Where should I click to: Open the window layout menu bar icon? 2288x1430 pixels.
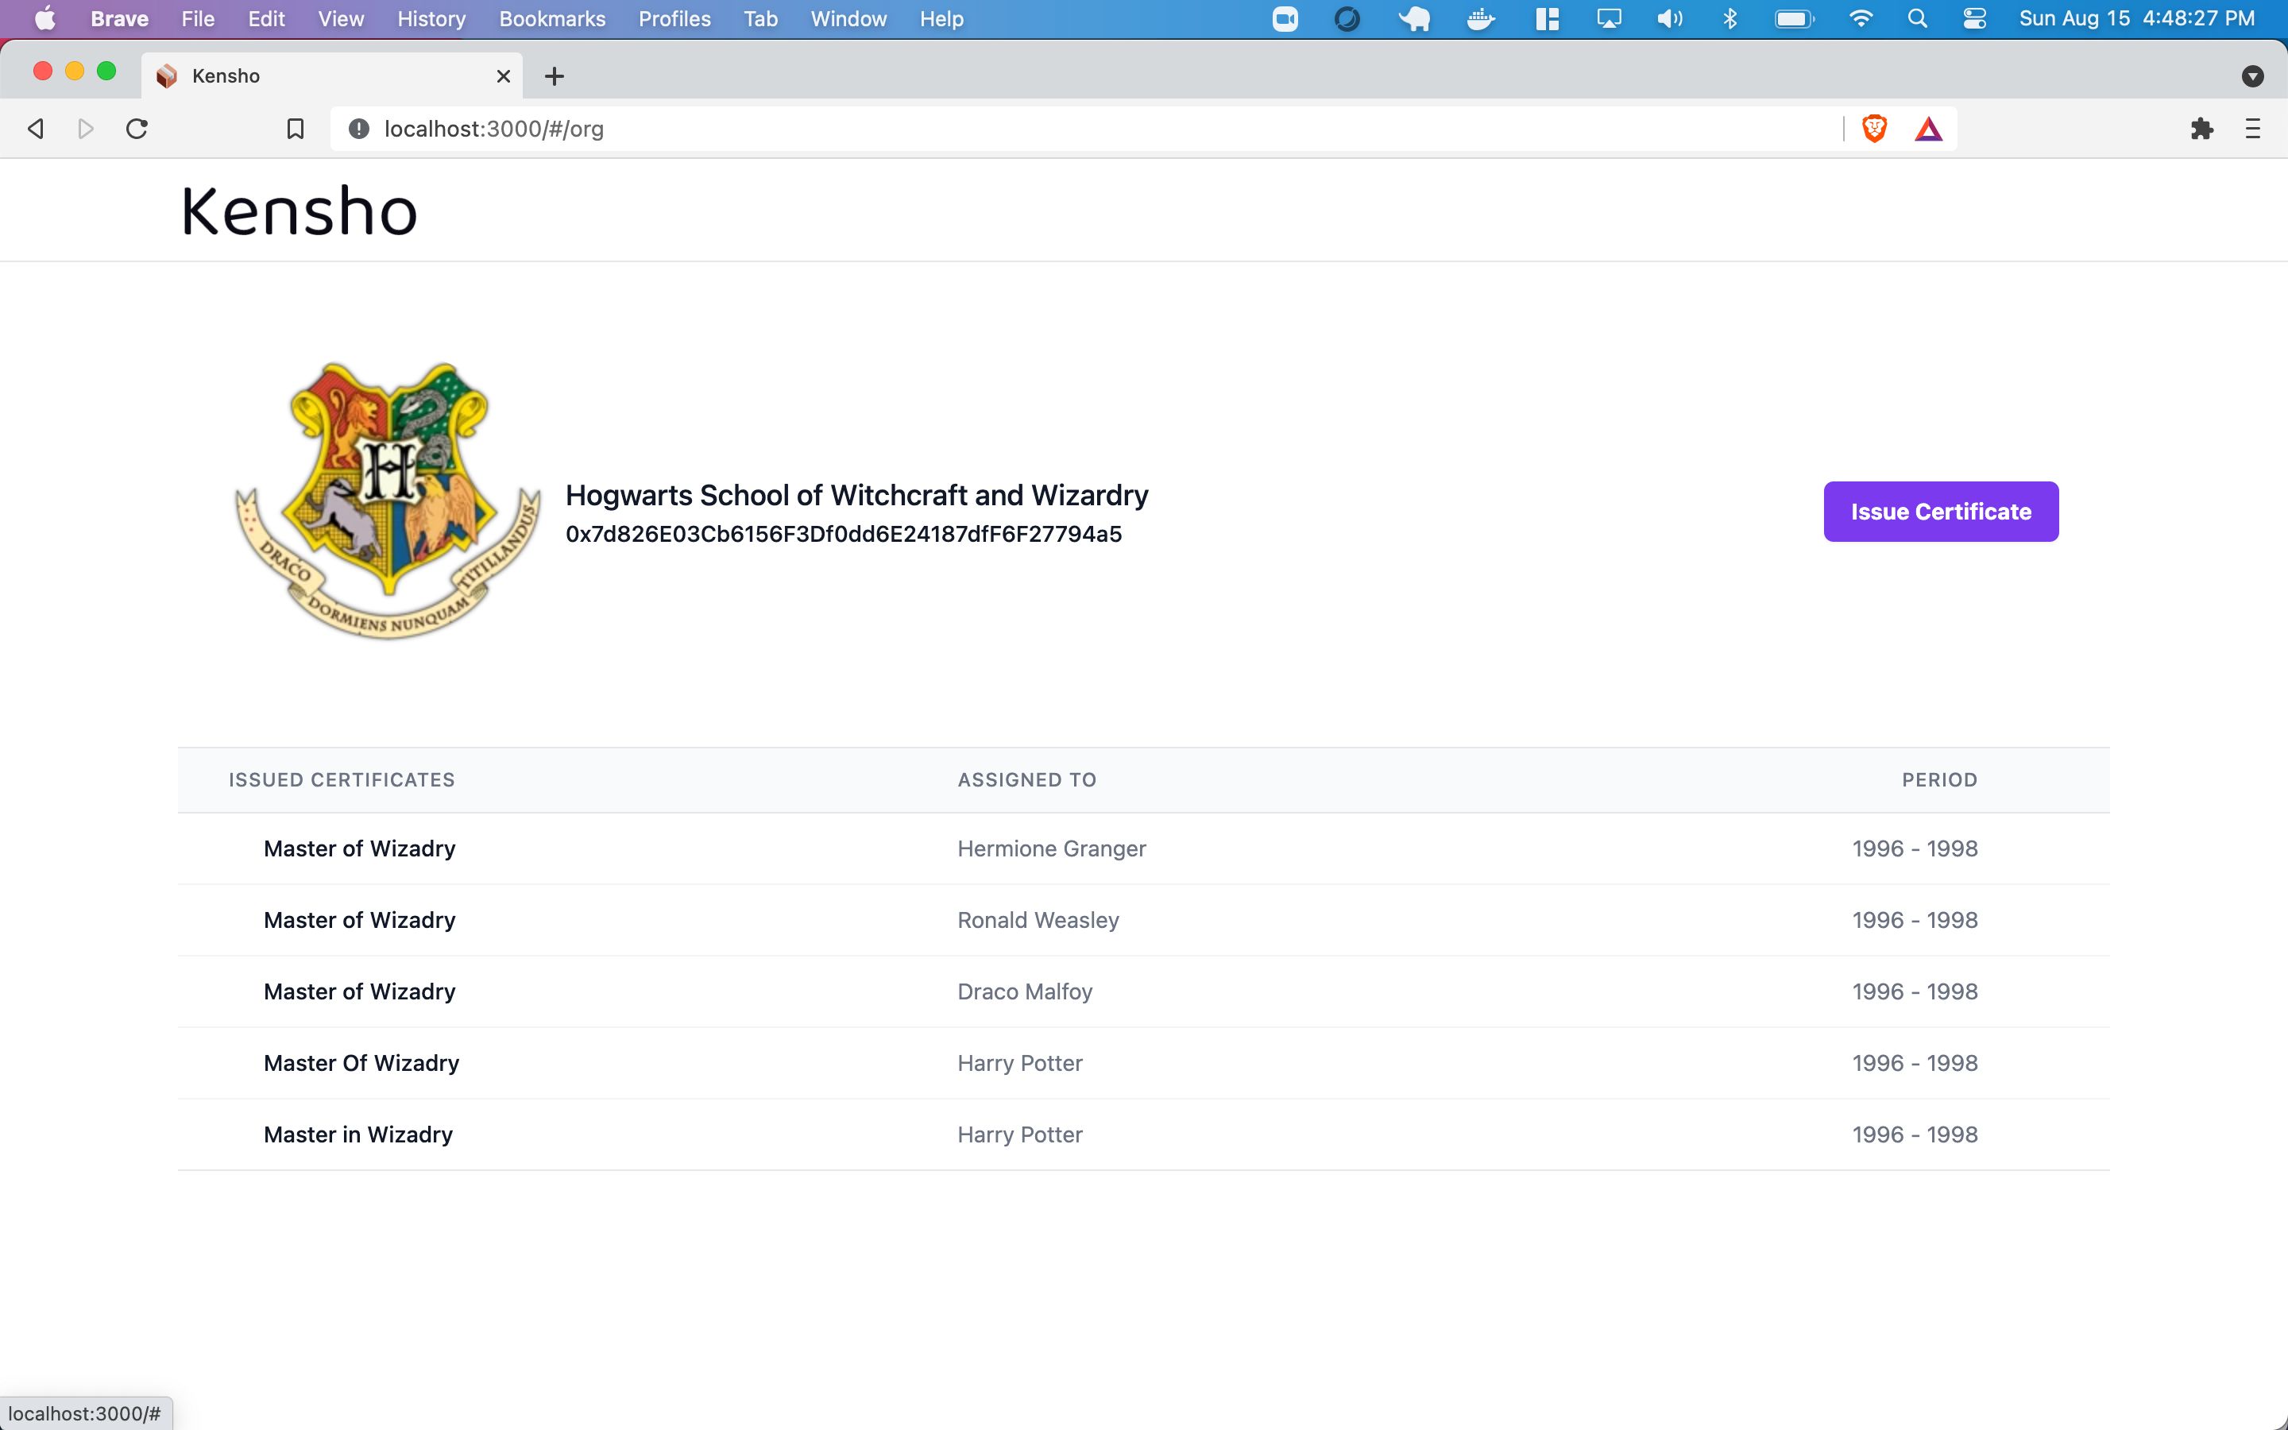point(1547,19)
